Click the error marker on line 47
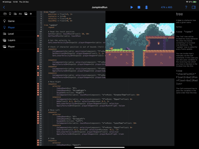The image size is (199, 149). point(38,112)
